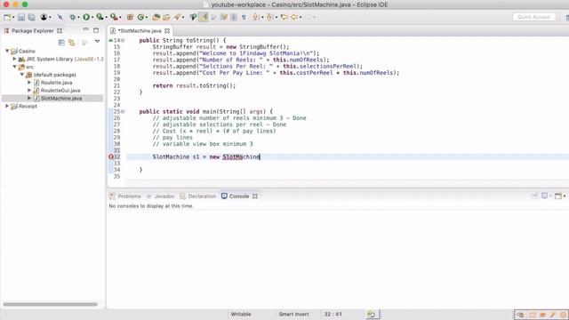Open the Run configurations dropdown arrow
Viewport: 569px width, 320px height.
pos(92,18)
